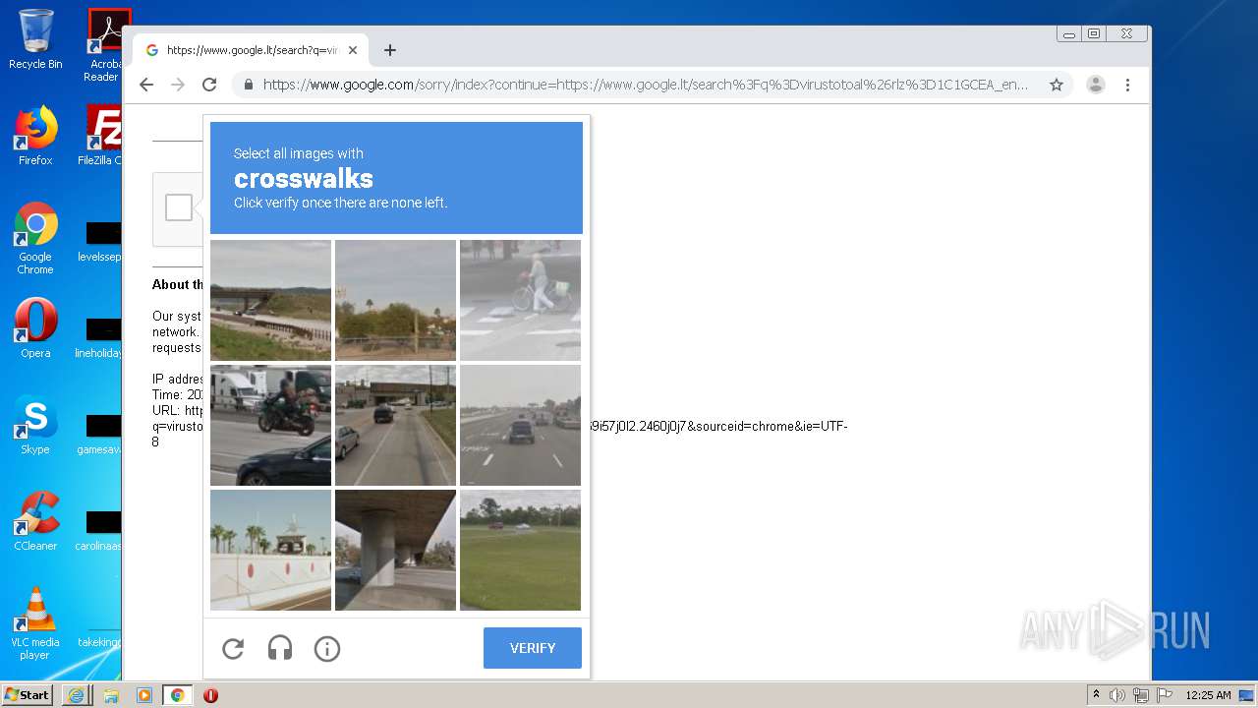Launch VLC media player shortcut
The image size is (1258, 708).
(x=35, y=623)
